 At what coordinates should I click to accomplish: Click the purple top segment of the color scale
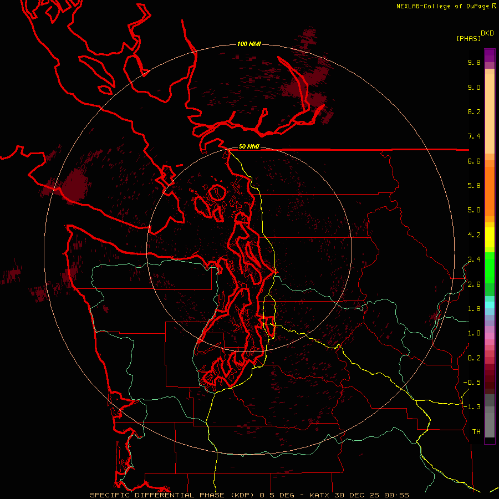[490, 55]
